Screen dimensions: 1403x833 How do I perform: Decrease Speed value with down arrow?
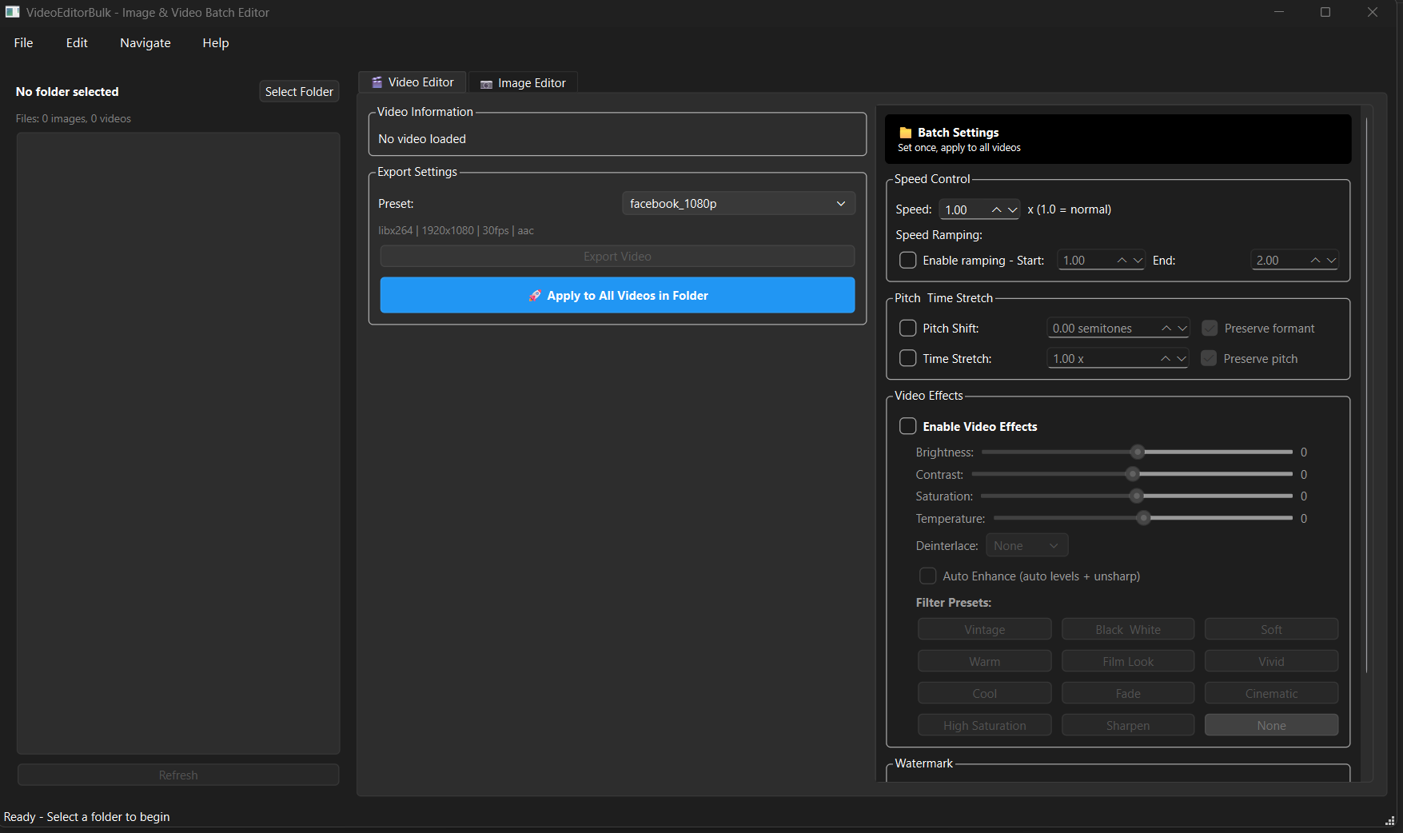click(x=1012, y=209)
